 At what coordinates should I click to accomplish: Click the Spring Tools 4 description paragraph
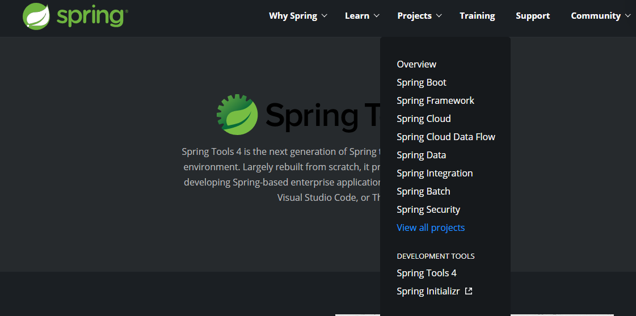click(x=281, y=175)
